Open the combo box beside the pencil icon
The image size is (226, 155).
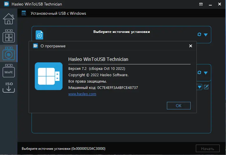point(199,87)
